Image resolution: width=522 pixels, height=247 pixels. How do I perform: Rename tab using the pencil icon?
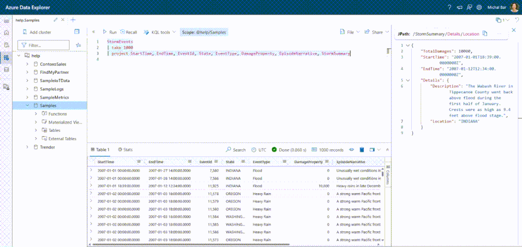(55, 20)
